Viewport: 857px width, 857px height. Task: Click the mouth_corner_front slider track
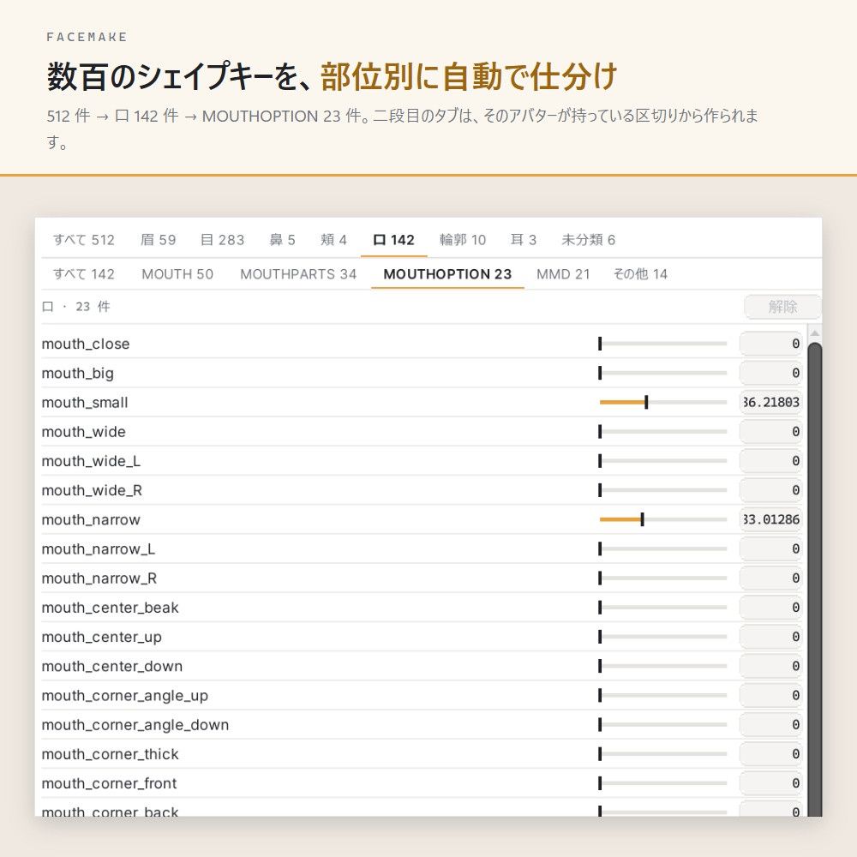tap(663, 783)
